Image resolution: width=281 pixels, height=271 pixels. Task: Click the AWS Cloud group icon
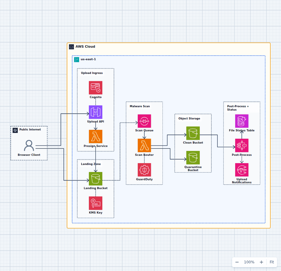coord(71,47)
